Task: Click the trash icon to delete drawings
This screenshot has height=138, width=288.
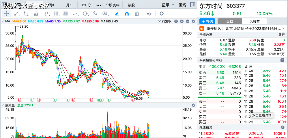Action: 137,14
